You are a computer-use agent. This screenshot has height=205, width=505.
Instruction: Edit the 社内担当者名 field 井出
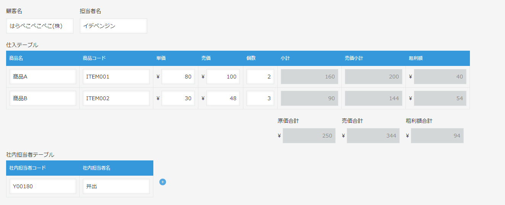(116, 186)
